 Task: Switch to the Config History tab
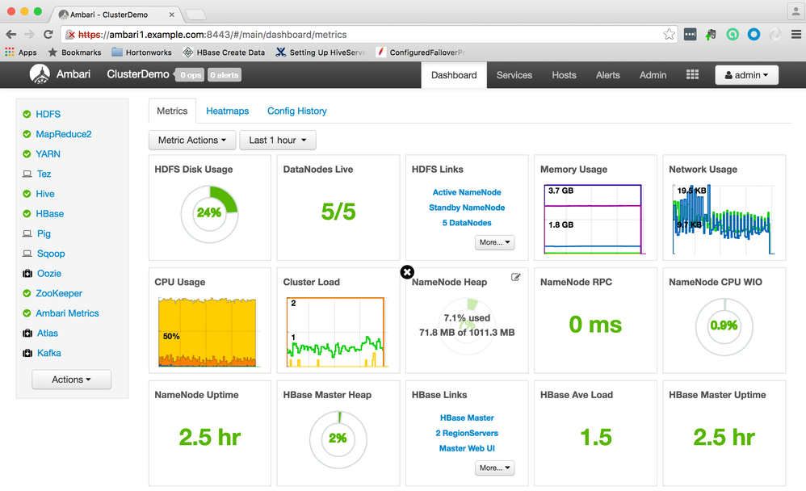(296, 111)
